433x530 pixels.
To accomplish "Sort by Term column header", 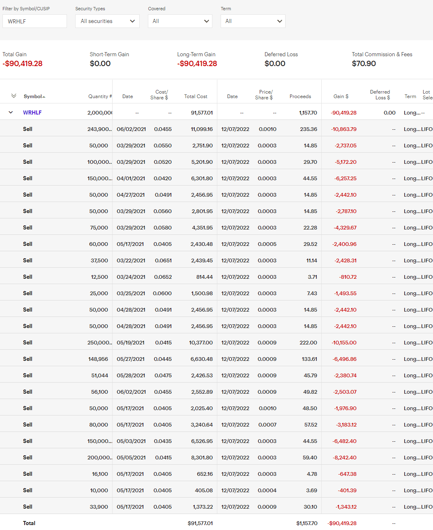I will (x=410, y=96).
